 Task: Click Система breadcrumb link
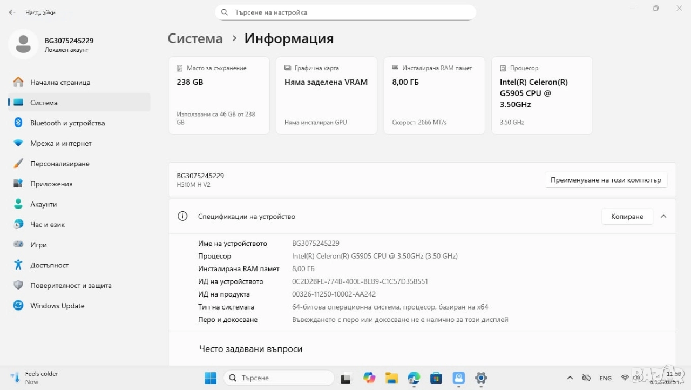[x=195, y=38]
